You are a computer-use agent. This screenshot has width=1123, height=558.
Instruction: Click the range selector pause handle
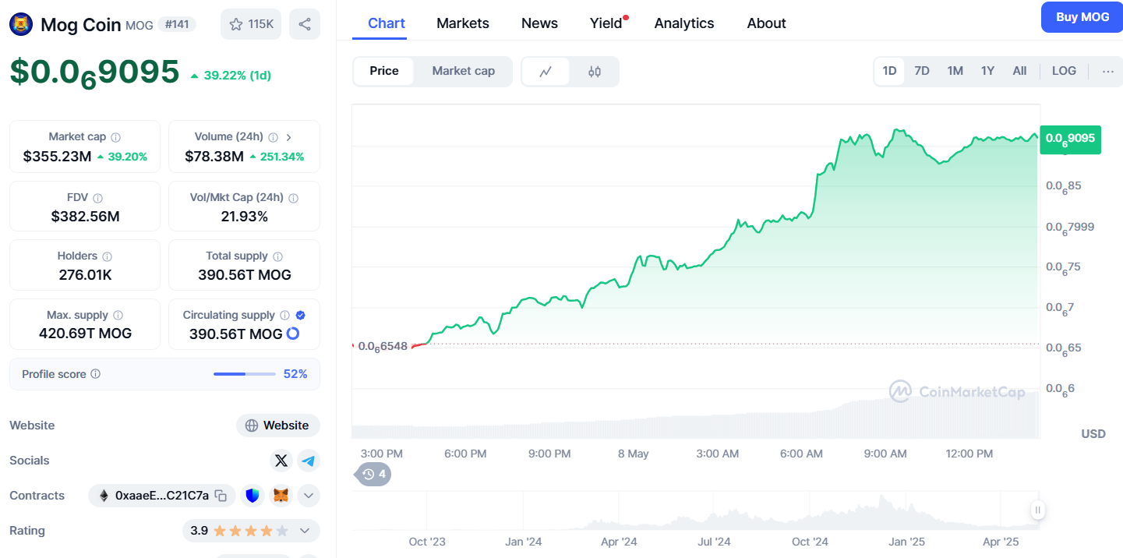click(x=1038, y=510)
